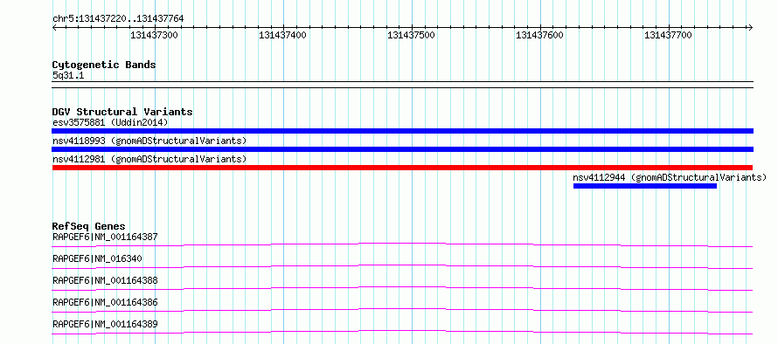Open the nsv4118993 gnomAD variant label
Screen dimensions: 778x344
tap(149, 141)
